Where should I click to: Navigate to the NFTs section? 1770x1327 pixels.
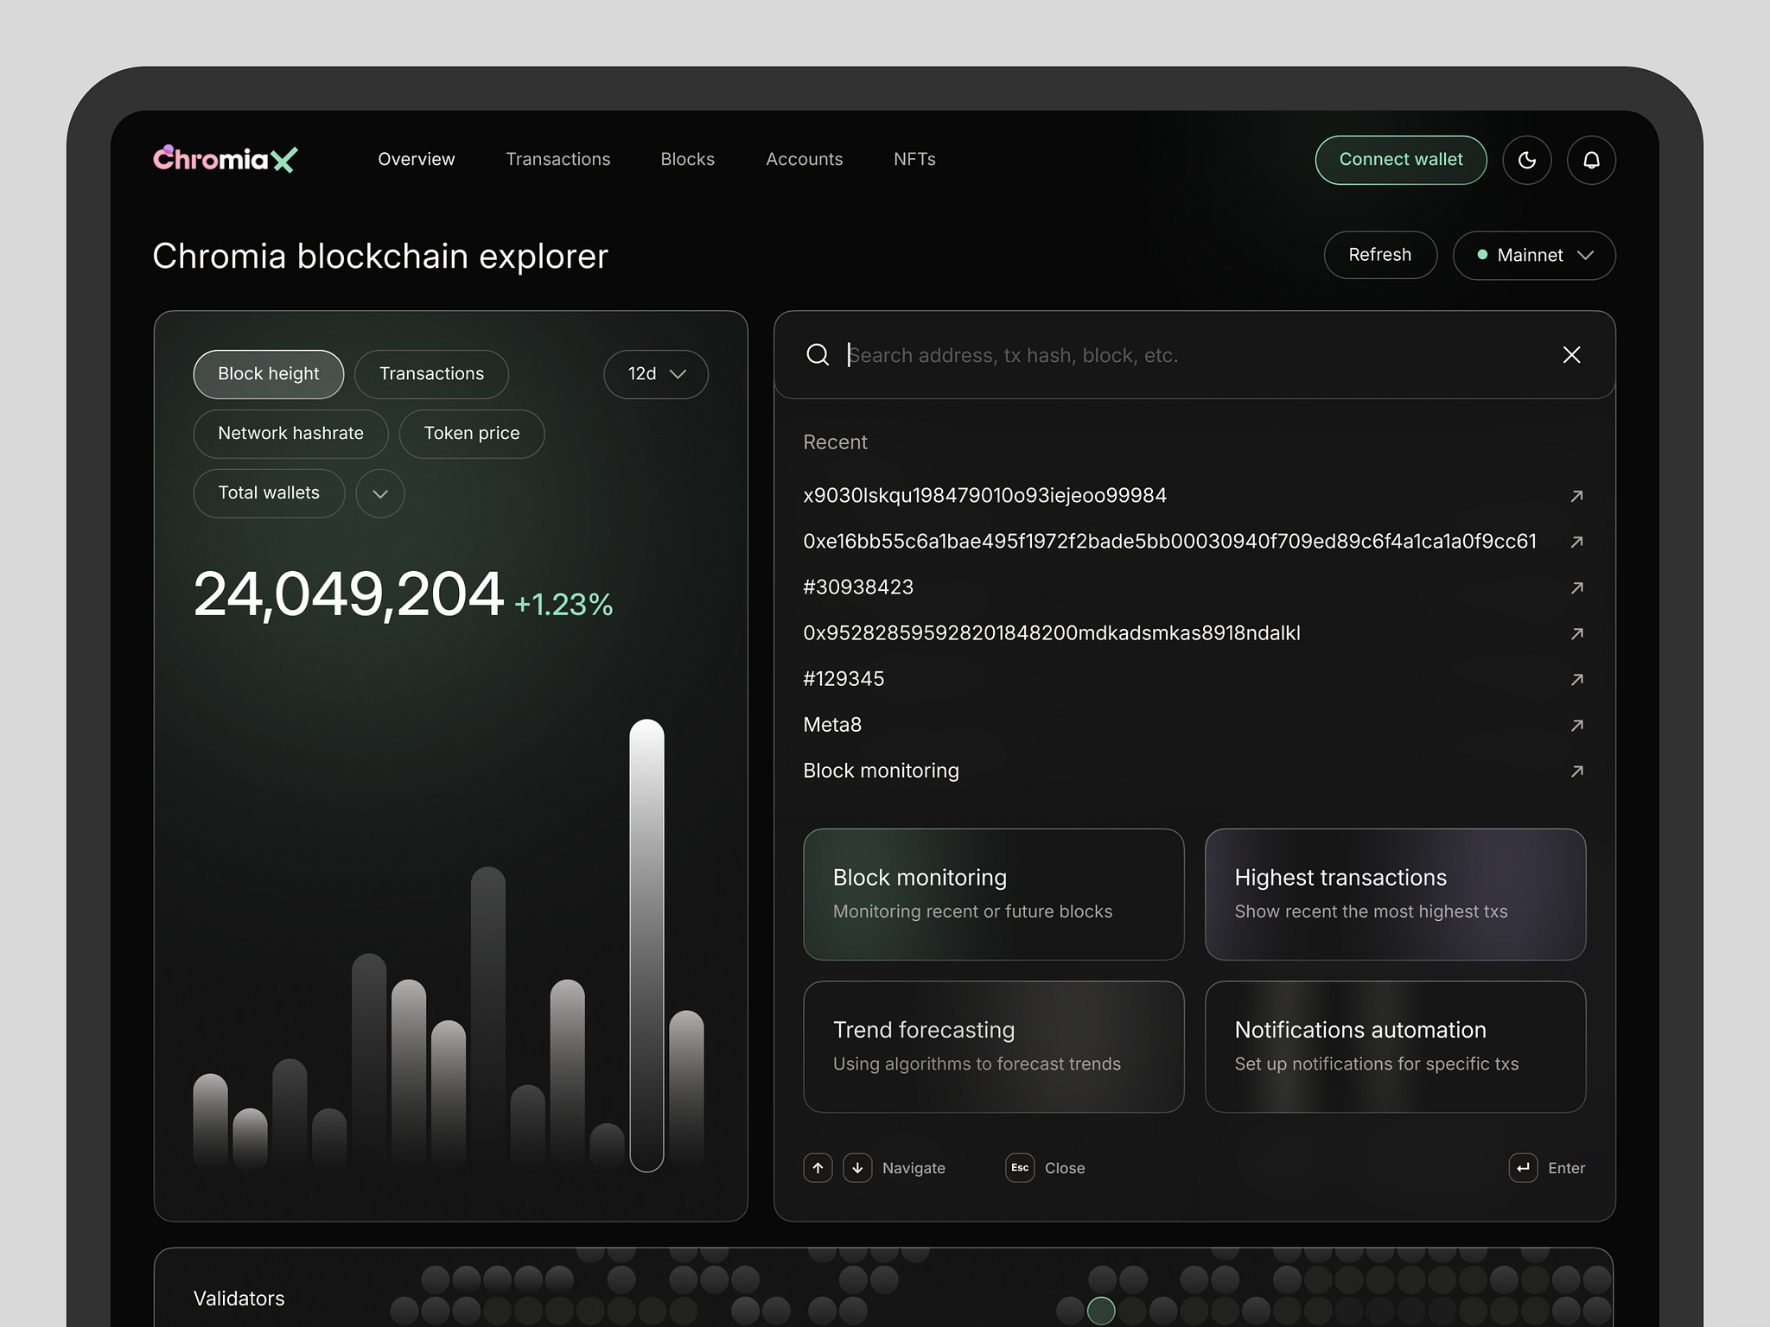[914, 159]
